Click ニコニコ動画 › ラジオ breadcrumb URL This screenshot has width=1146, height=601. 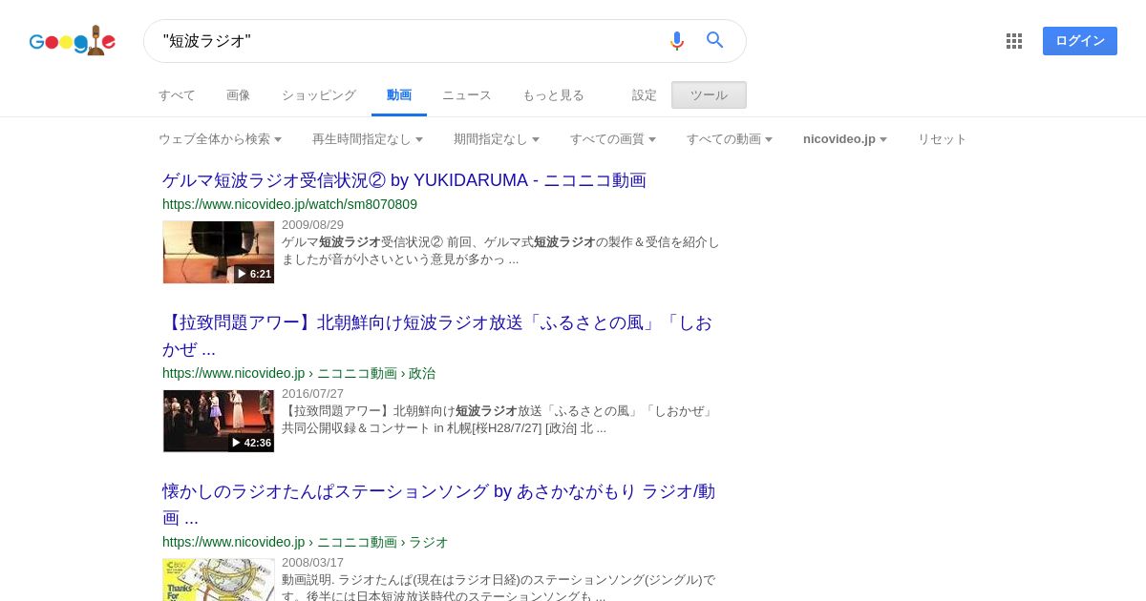coord(305,542)
